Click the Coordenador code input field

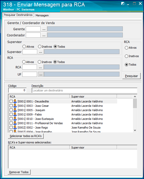(x=33, y=35)
